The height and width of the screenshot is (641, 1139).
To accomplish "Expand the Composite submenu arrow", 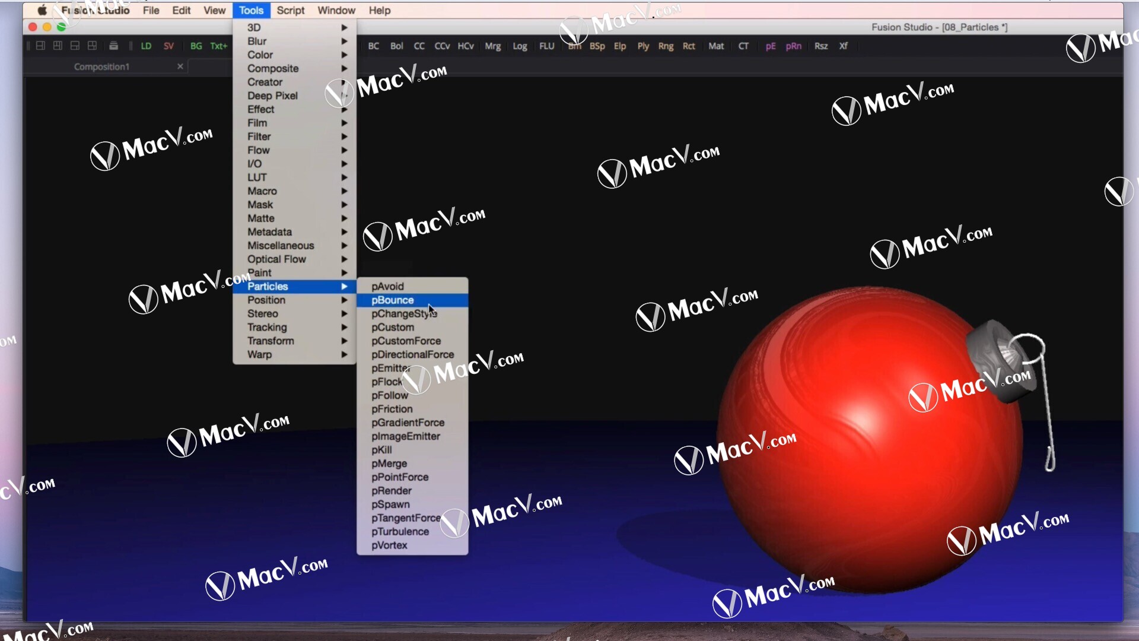I will pyautogui.click(x=344, y=68).
